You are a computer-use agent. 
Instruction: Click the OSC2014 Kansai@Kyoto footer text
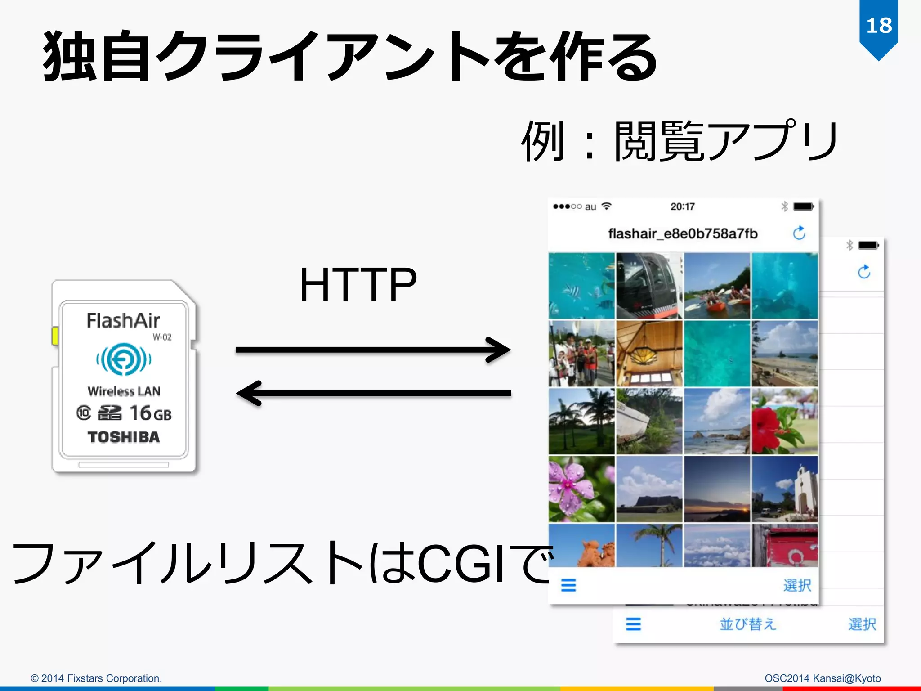pos(823,678)
